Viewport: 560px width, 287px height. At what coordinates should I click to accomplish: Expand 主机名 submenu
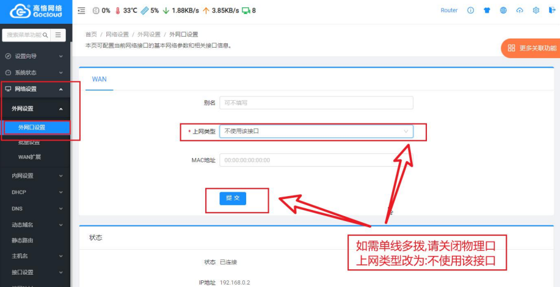click(x=35, y=256)
